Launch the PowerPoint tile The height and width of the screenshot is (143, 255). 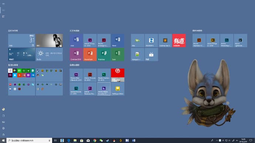click(90, 54)
